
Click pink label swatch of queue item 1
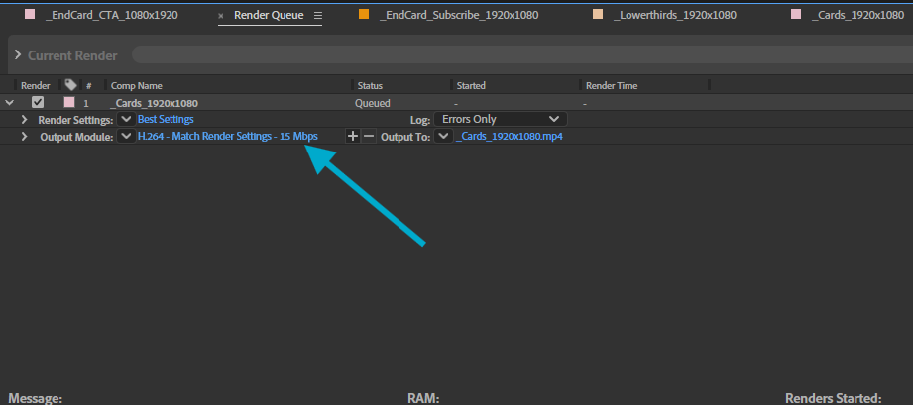[69, 102]
